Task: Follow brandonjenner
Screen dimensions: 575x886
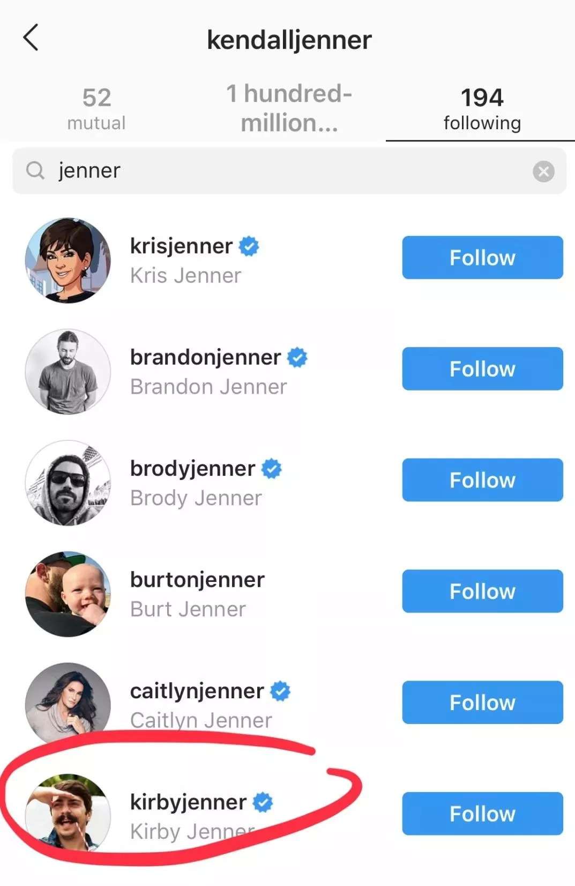Action: click(x=482, y=369)
